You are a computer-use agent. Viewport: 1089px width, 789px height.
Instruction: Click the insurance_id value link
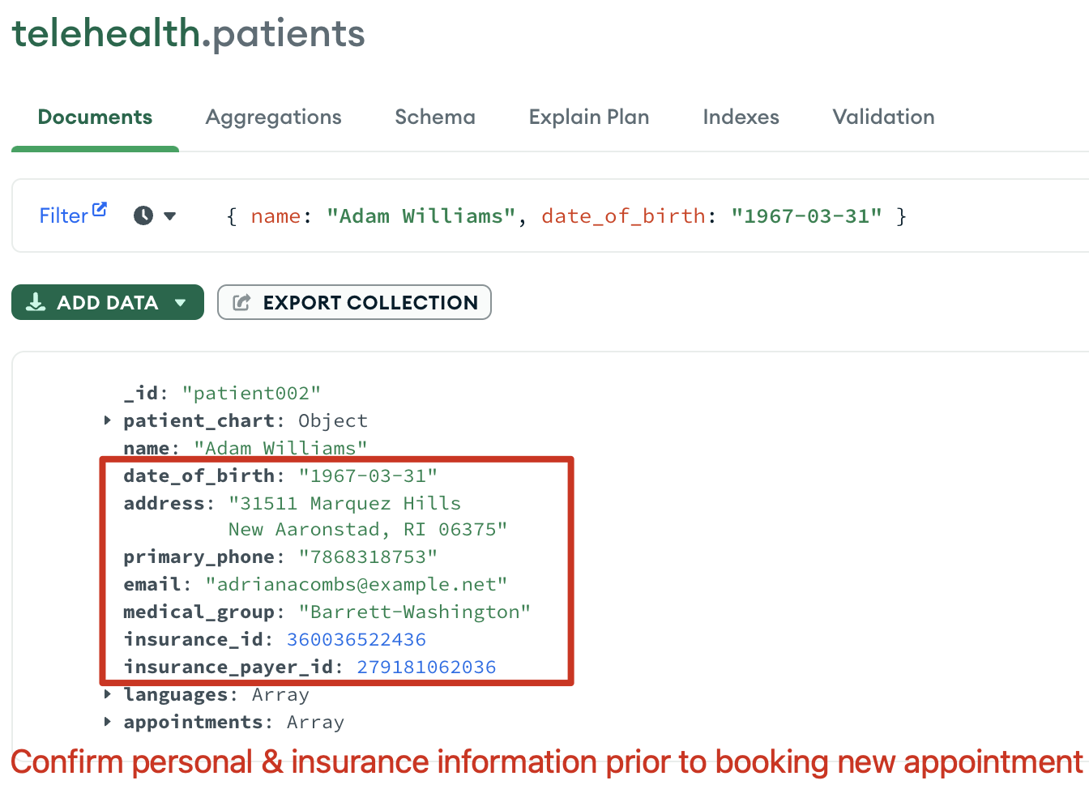(x=357, y=639)
